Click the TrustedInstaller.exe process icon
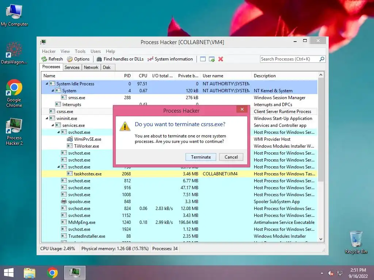The width and height of the screenshot is (374, 280). 64,236
